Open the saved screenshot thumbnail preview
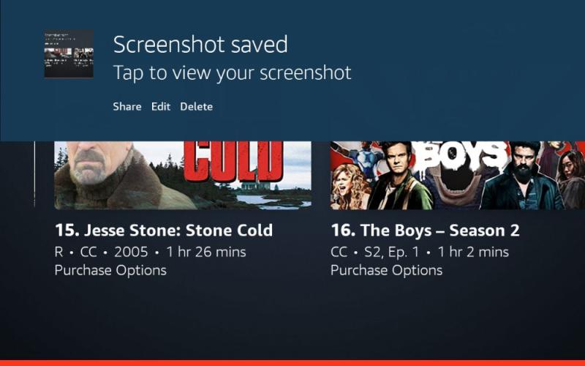Screen dimensions: 585x366 [69, 53]
